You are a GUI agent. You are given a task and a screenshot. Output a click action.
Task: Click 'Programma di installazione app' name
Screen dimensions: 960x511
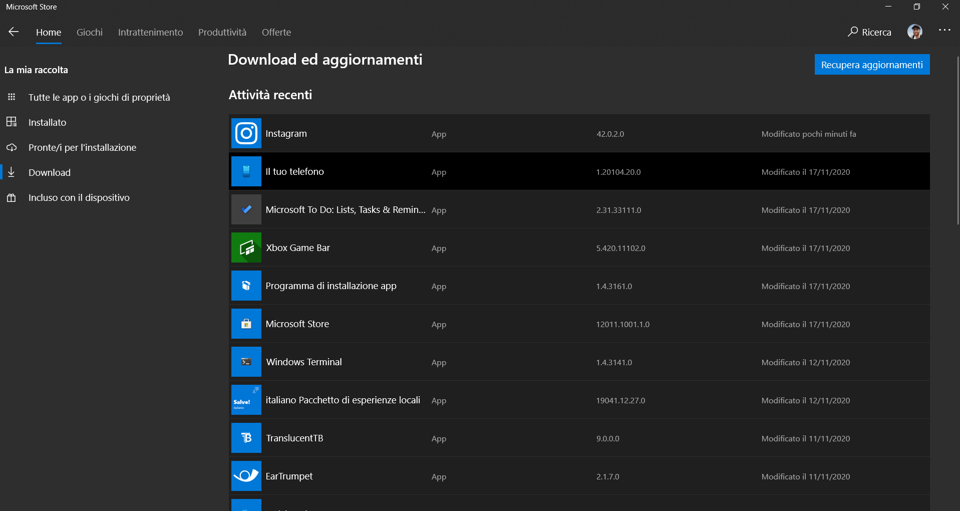[331, 286]
